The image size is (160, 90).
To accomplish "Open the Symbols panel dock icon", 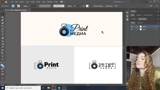I will tap(127, 19).
